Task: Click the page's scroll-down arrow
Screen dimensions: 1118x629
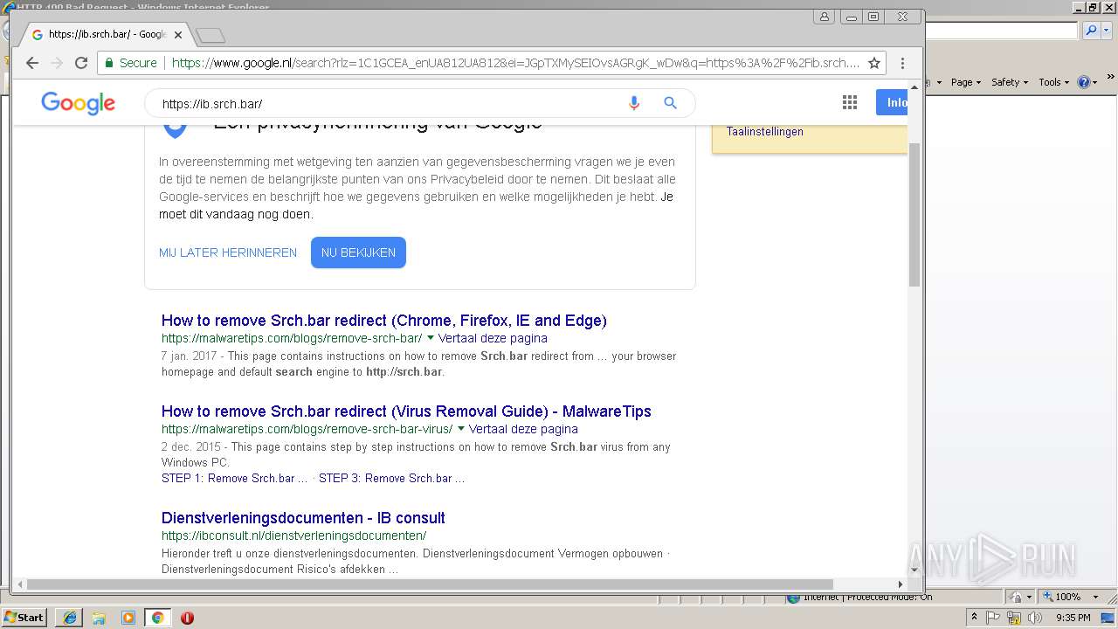Action: coord(914,570)
